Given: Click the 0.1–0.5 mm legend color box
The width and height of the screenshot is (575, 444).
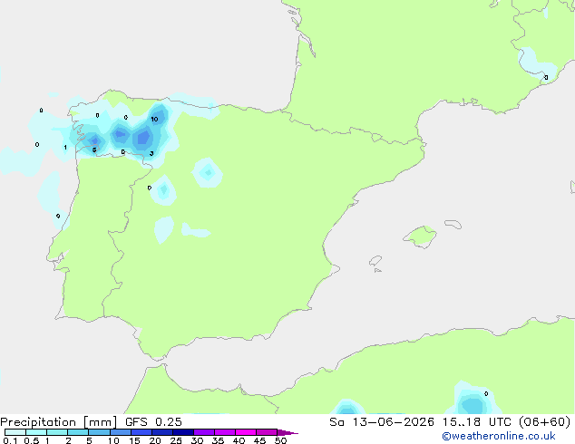Looking at the screenshot, I should click(15, 432).
